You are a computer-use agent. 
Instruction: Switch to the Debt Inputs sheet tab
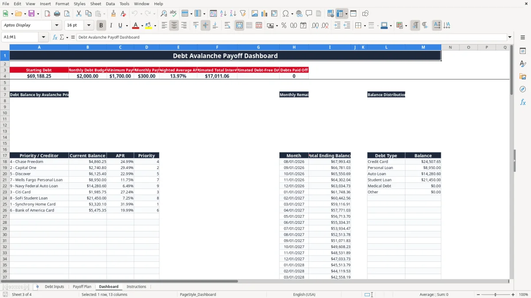click(54, 287)
